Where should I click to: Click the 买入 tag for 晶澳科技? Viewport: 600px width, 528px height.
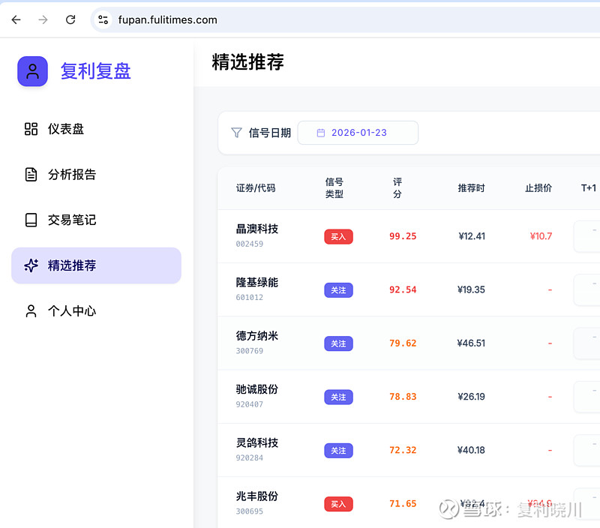(x=338, y=237)
